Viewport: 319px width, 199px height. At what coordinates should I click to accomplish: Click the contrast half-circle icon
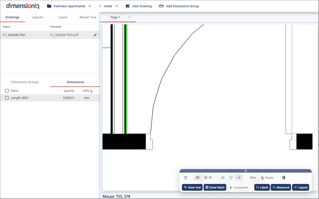(x=283, y=178)
